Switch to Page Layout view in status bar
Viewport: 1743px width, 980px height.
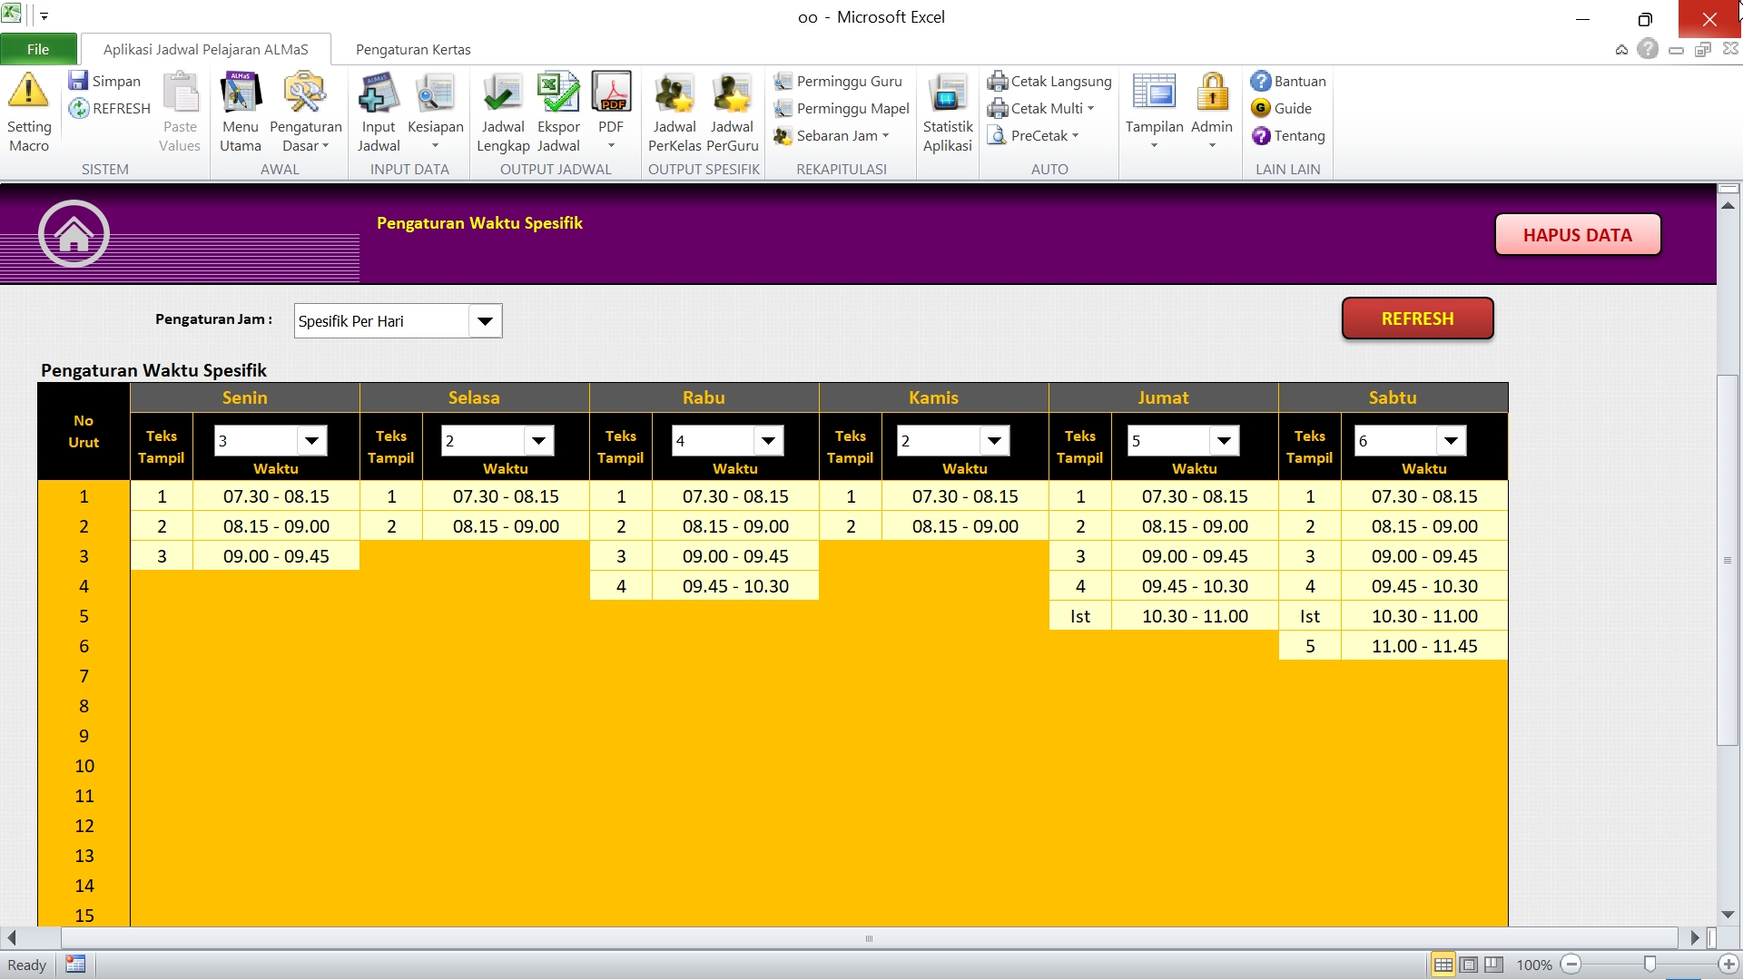pos(1469,965)
